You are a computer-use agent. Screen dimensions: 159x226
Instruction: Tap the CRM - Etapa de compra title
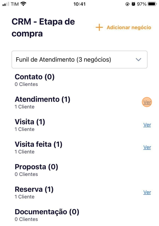[x=43, y=28]
